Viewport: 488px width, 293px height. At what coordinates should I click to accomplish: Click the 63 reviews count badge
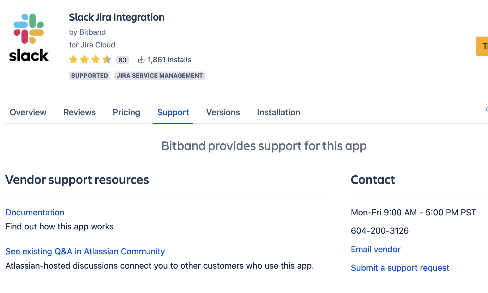[122, 60]
